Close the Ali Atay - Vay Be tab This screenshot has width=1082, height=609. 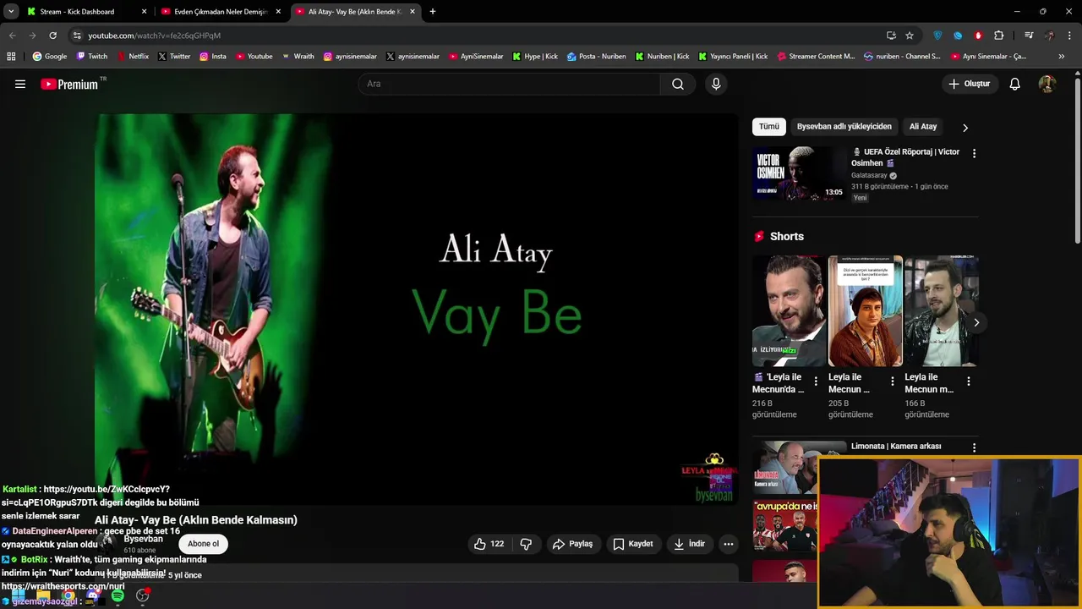point(413,12)
